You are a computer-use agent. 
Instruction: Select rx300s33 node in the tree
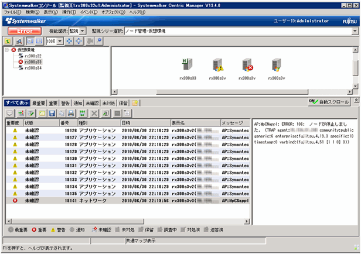(x=33, y=61)
